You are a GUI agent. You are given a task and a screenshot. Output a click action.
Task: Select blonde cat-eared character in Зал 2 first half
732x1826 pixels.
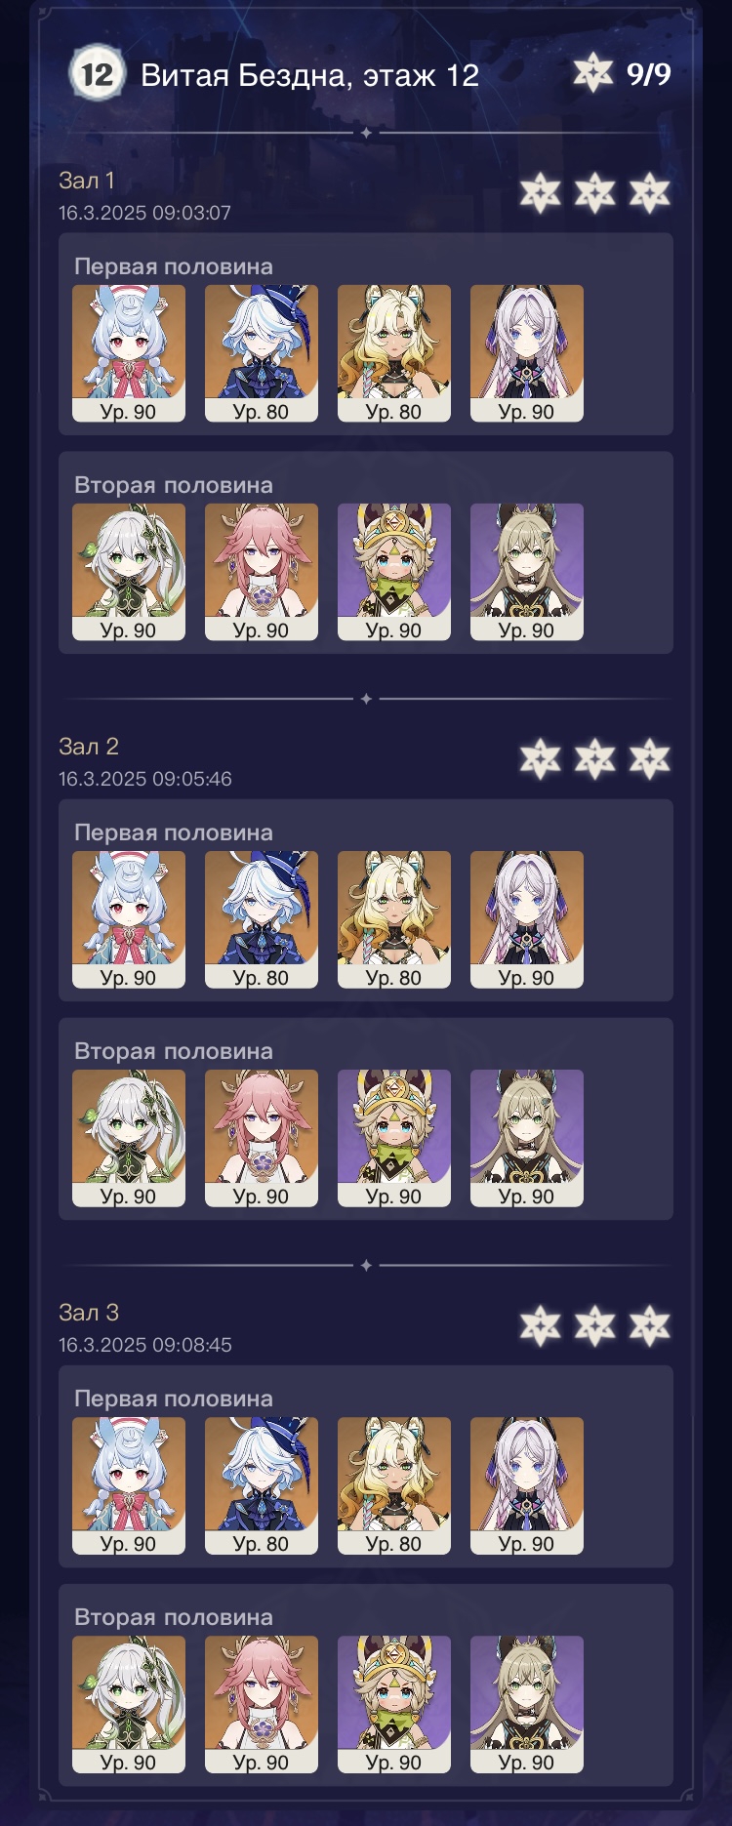click(394, 919)
